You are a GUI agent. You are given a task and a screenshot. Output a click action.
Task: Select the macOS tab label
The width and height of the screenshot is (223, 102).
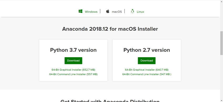(x=117, y=12)
